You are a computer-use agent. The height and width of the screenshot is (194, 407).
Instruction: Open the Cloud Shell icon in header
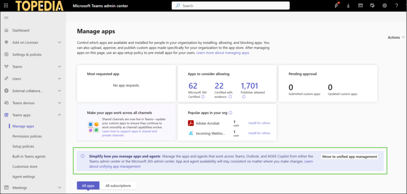tap(360, 6)
